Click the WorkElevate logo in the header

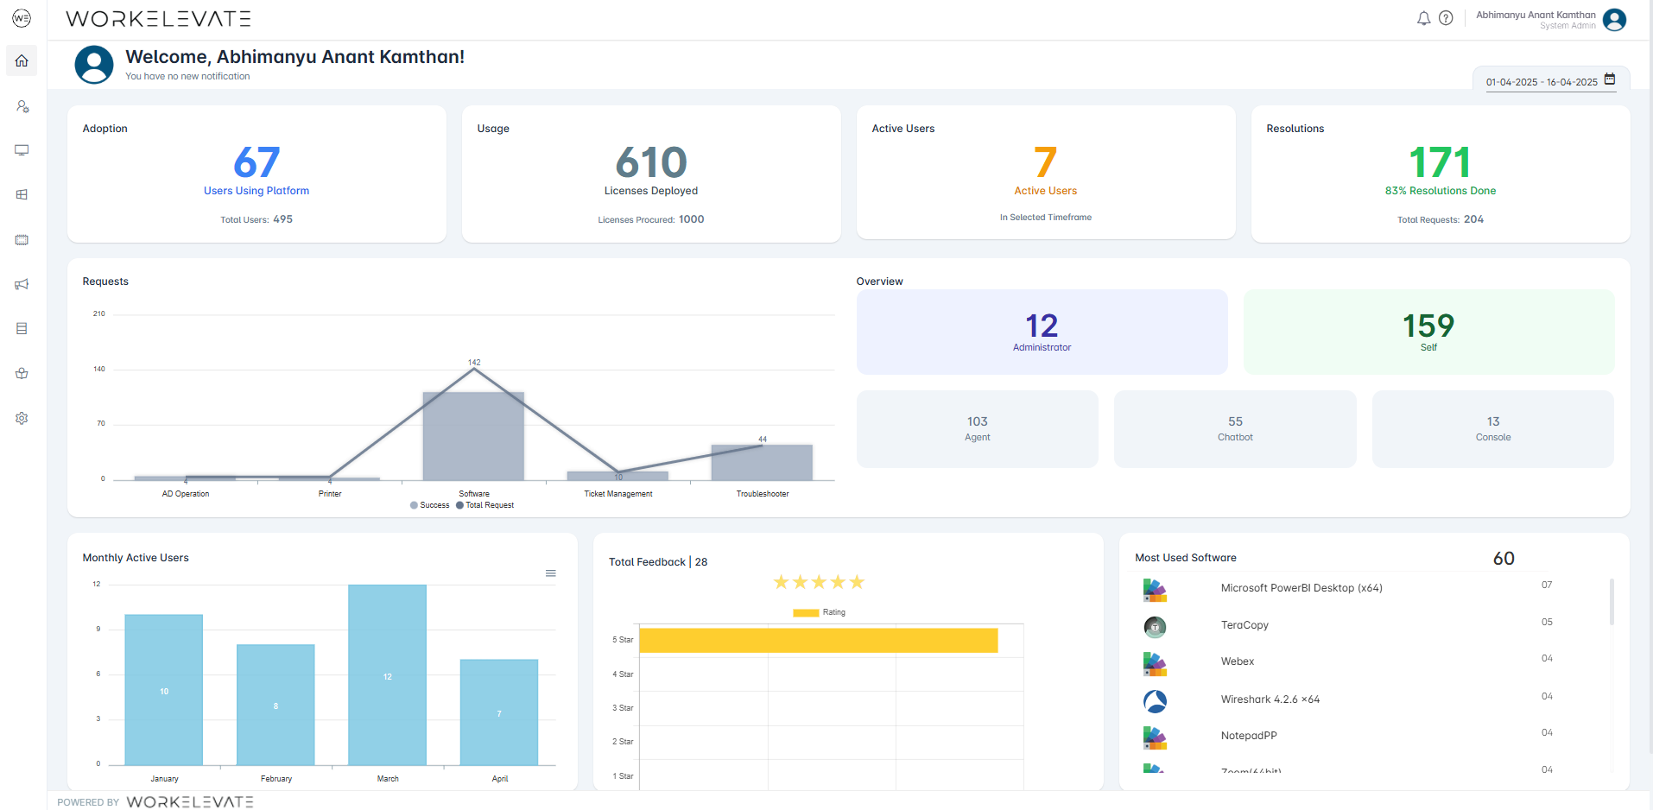pos(159,17)
